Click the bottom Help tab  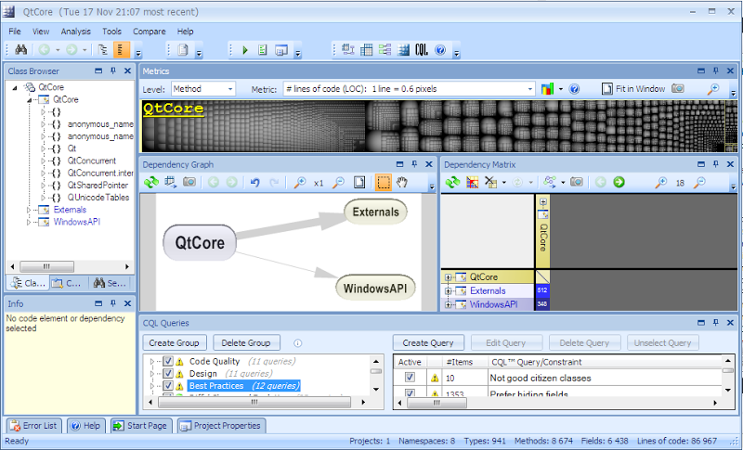[x=85, y=425]
